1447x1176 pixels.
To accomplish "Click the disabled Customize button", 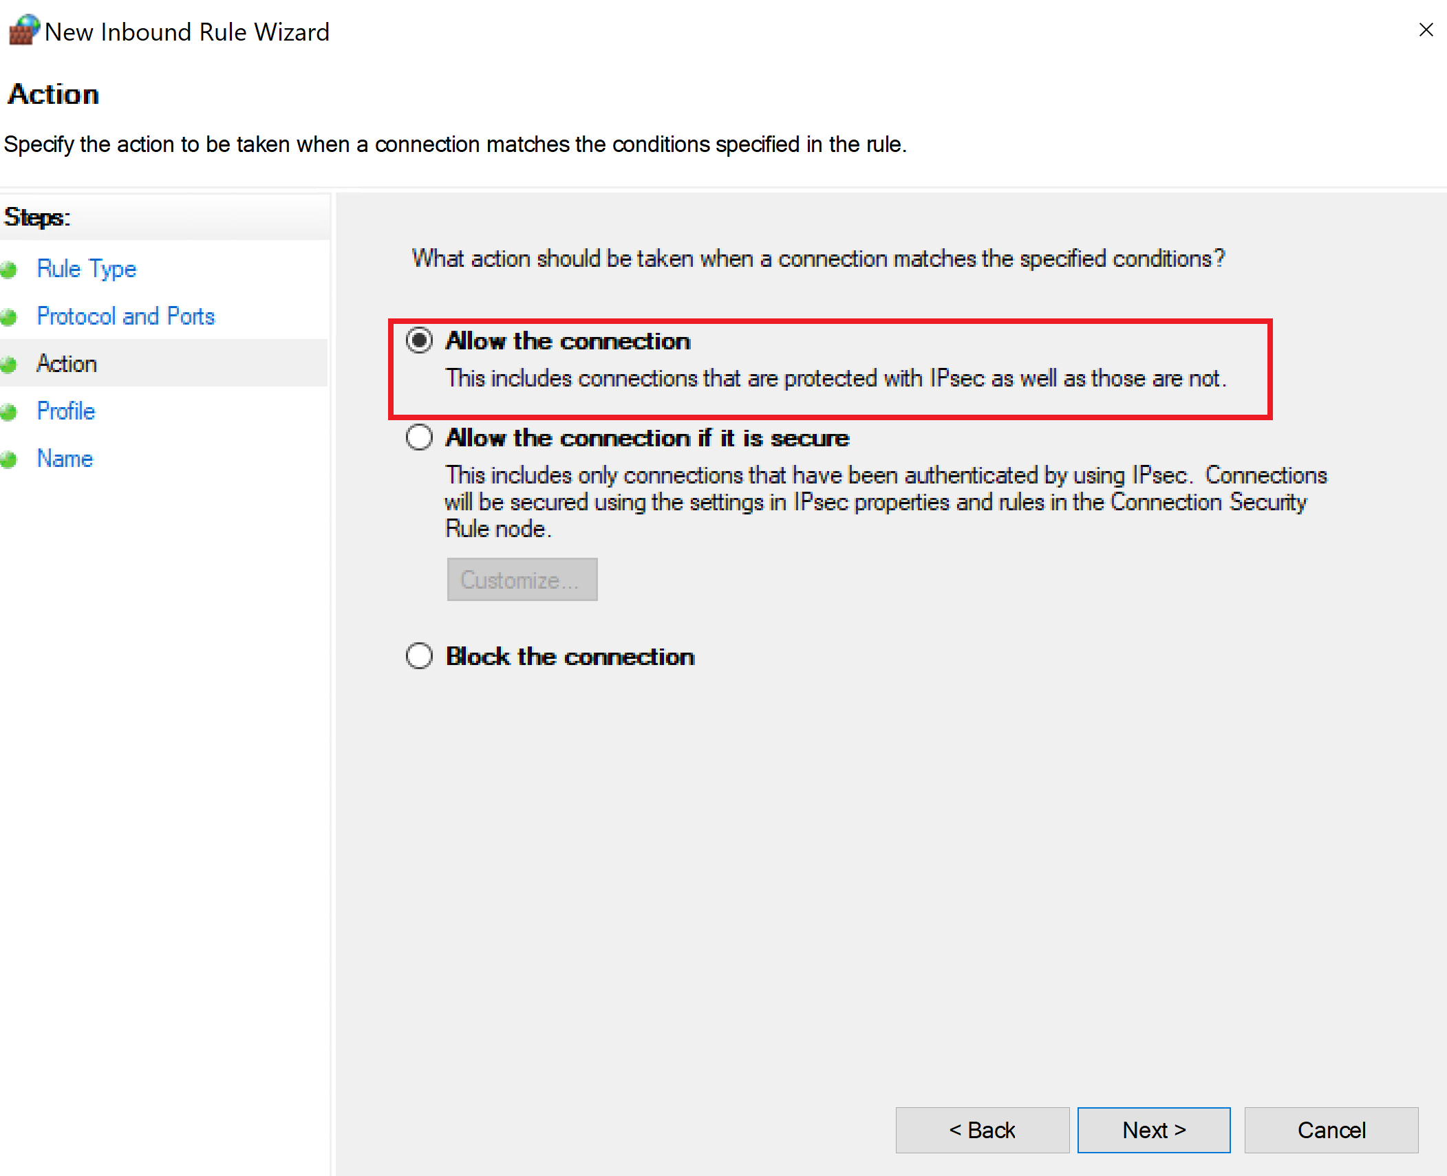I will coord(522,580).
